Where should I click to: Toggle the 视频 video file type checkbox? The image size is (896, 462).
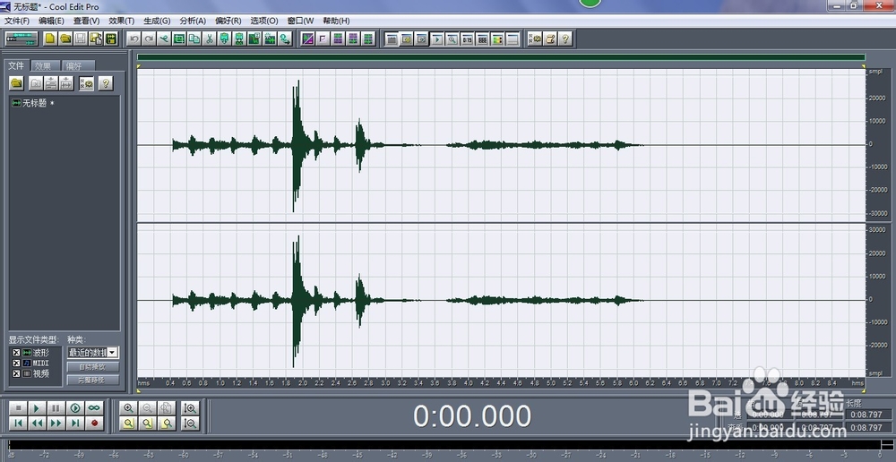[16, 373]
